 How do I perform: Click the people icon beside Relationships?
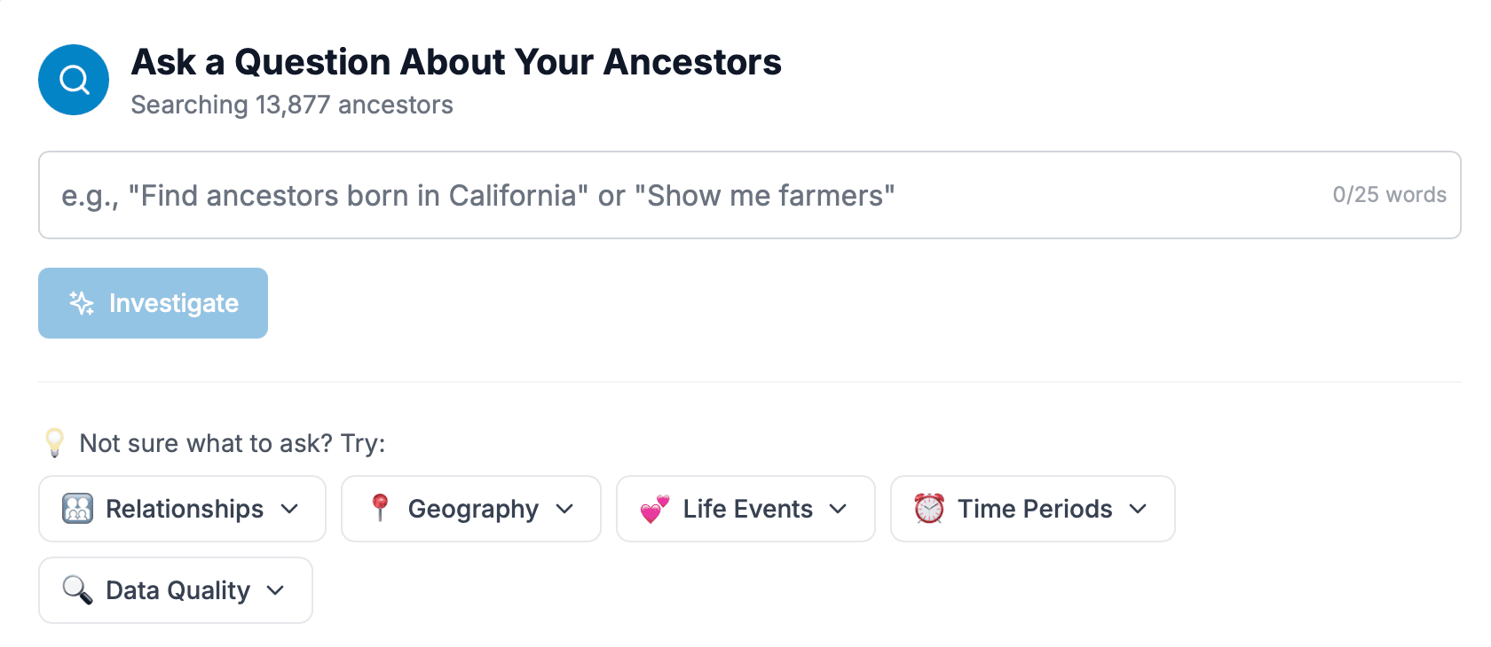pyautogui.click(x=77, y=509)
